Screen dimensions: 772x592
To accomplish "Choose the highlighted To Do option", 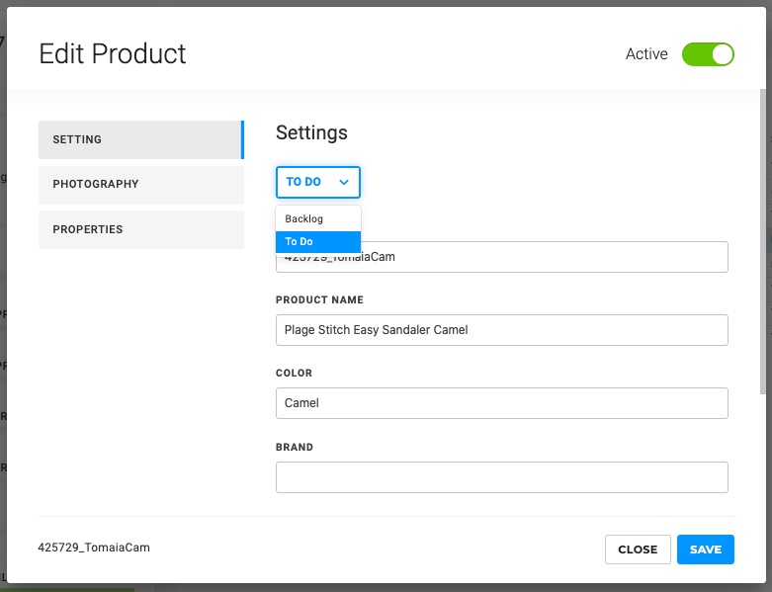I will tap(300, 242).
